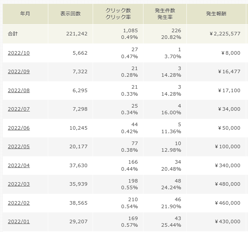Select impressions value 29,207

point(78,221)
